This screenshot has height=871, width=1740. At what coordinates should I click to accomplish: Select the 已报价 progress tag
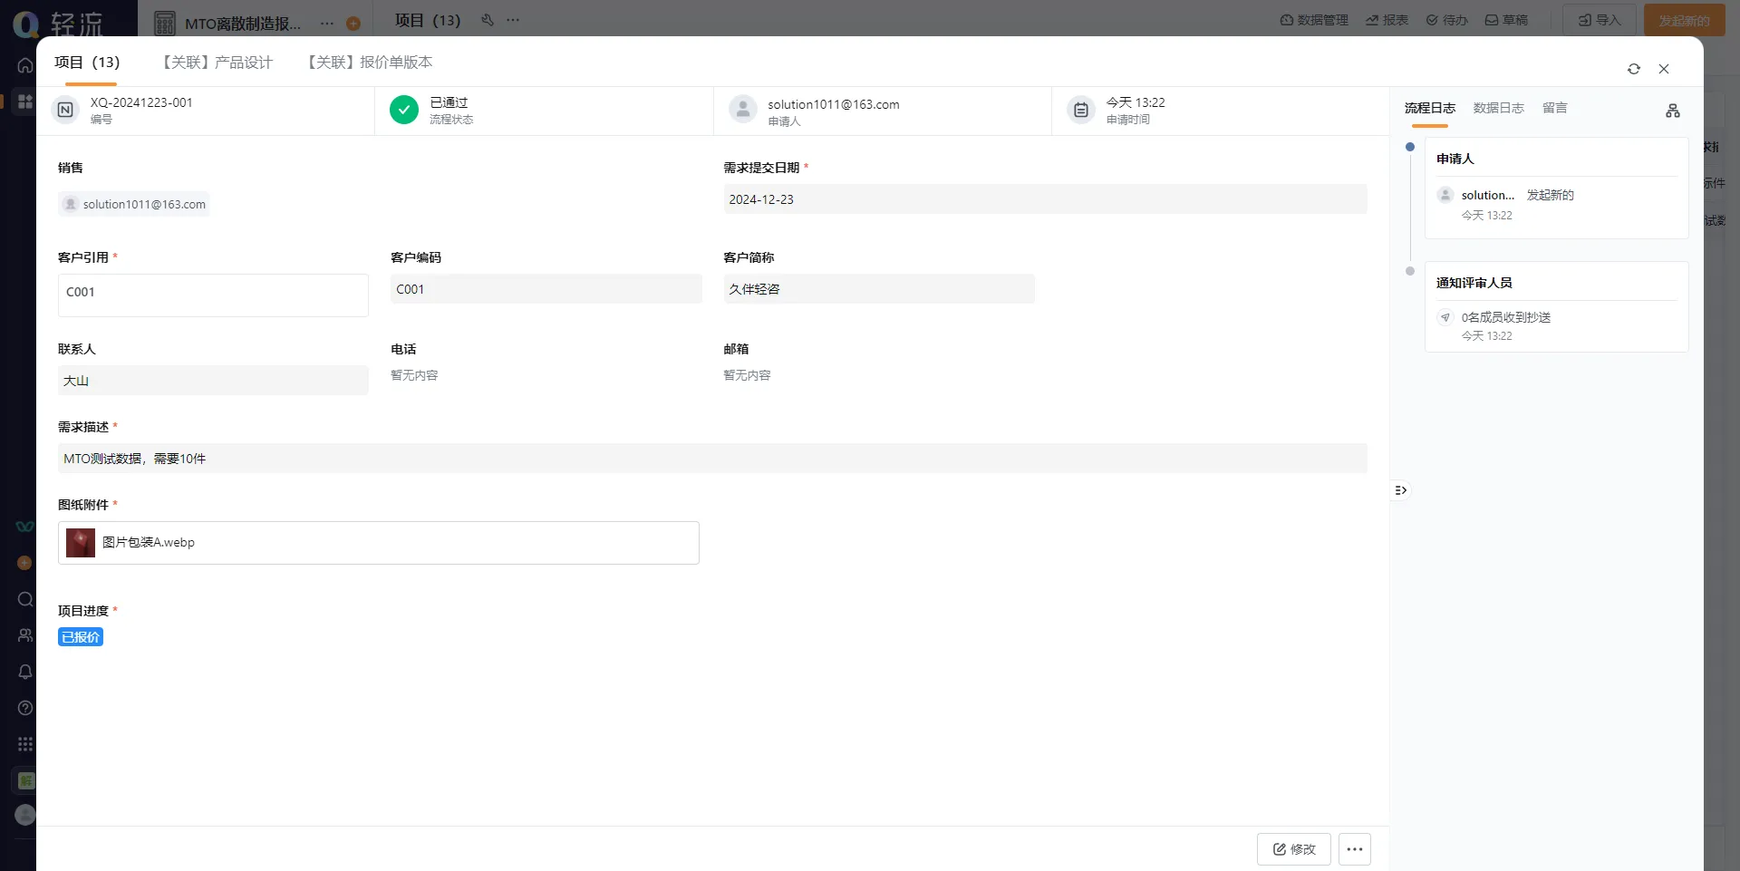click(80, 637)
